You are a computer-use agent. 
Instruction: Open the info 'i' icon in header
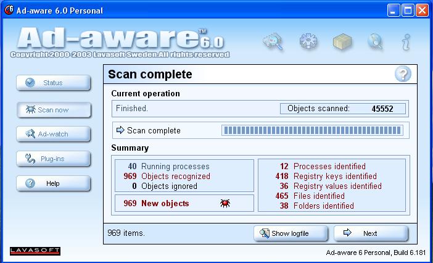pos(406,42)
